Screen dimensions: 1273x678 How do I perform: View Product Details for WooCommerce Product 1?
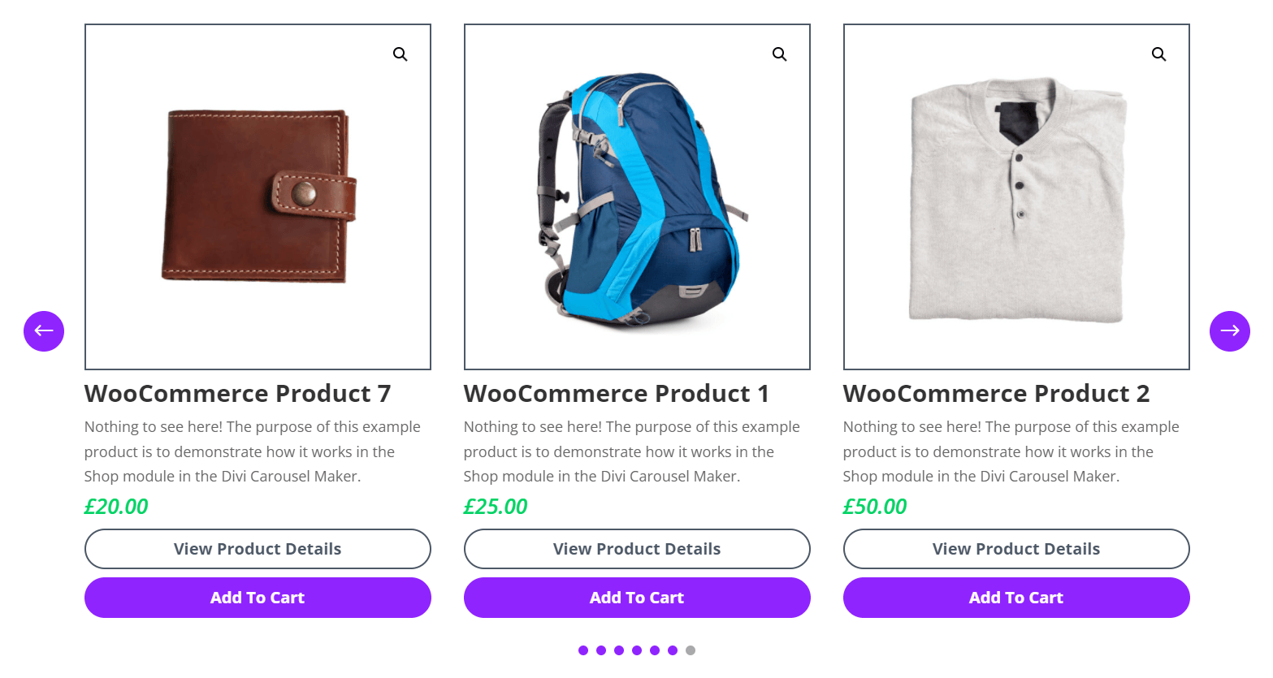(637, 549)
